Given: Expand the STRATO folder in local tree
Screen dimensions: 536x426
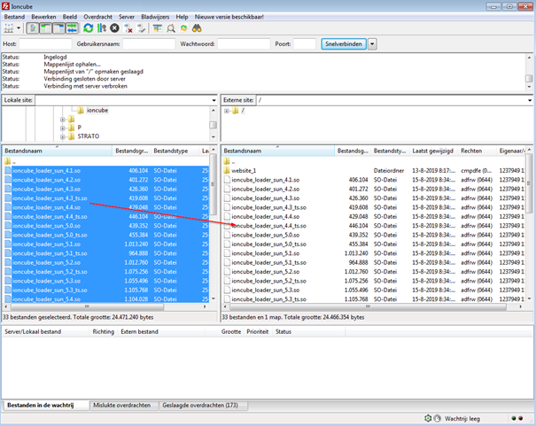Looking at the screenshot, I should [x=63, y=137].
